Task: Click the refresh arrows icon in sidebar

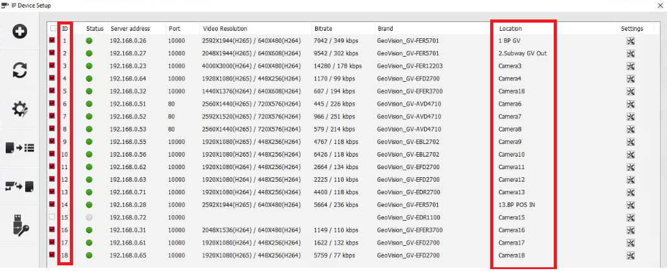Action: (x=20, y=70)
